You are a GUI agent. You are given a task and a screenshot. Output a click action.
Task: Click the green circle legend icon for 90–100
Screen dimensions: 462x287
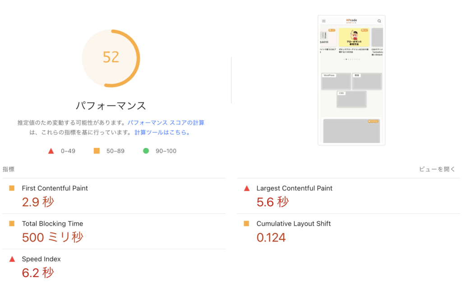(x=146, y=151)
